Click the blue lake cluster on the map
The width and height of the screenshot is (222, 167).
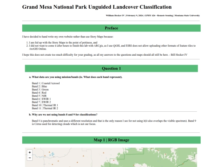(x=52, y=154)
